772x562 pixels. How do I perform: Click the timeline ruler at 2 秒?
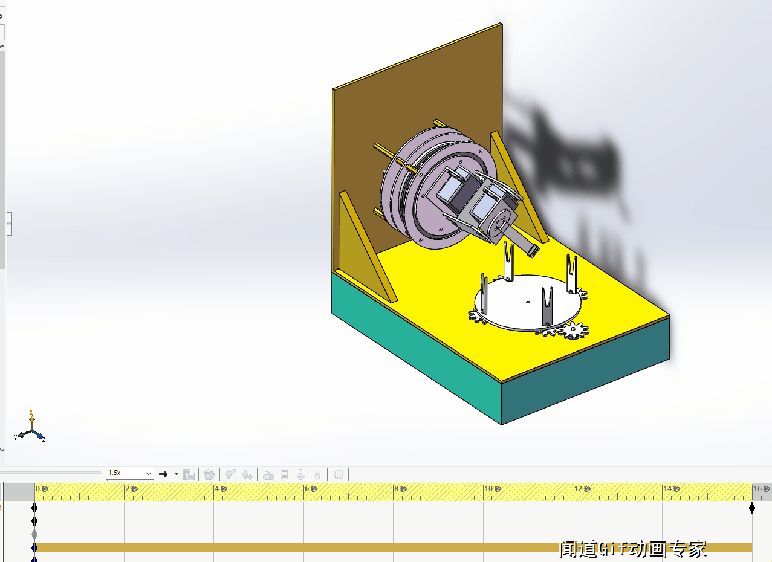[x=130, y=488]
